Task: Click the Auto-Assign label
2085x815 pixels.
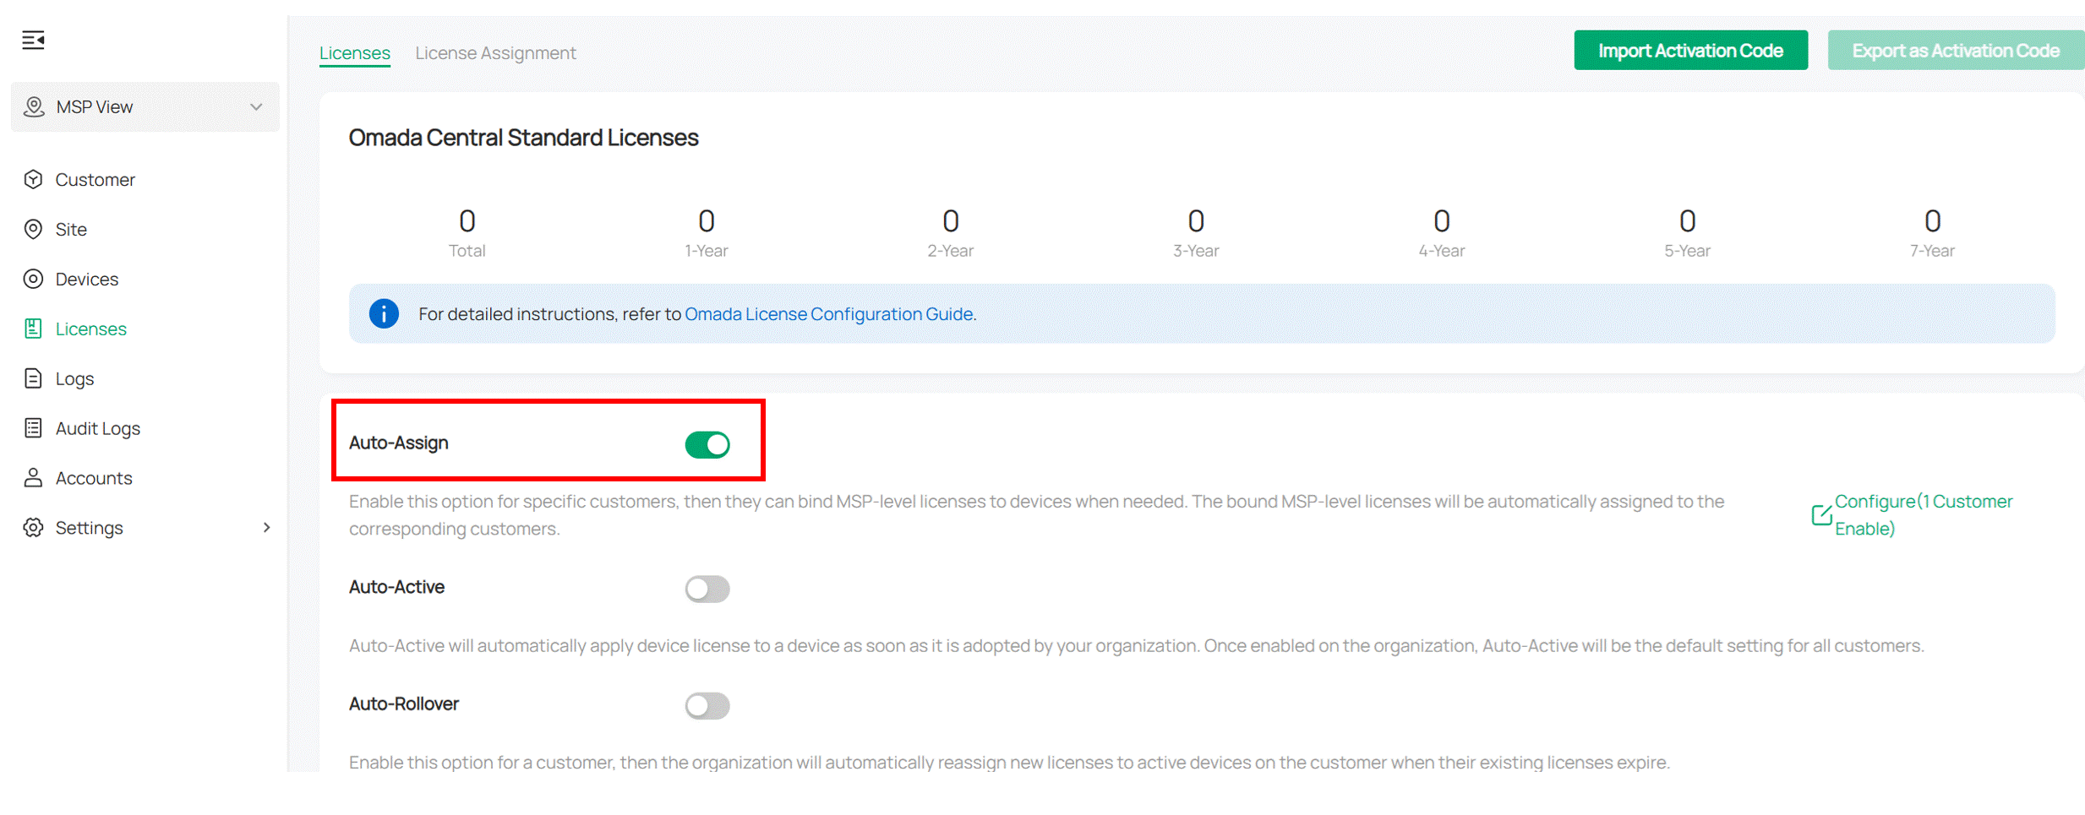Action: coord(398,443)
